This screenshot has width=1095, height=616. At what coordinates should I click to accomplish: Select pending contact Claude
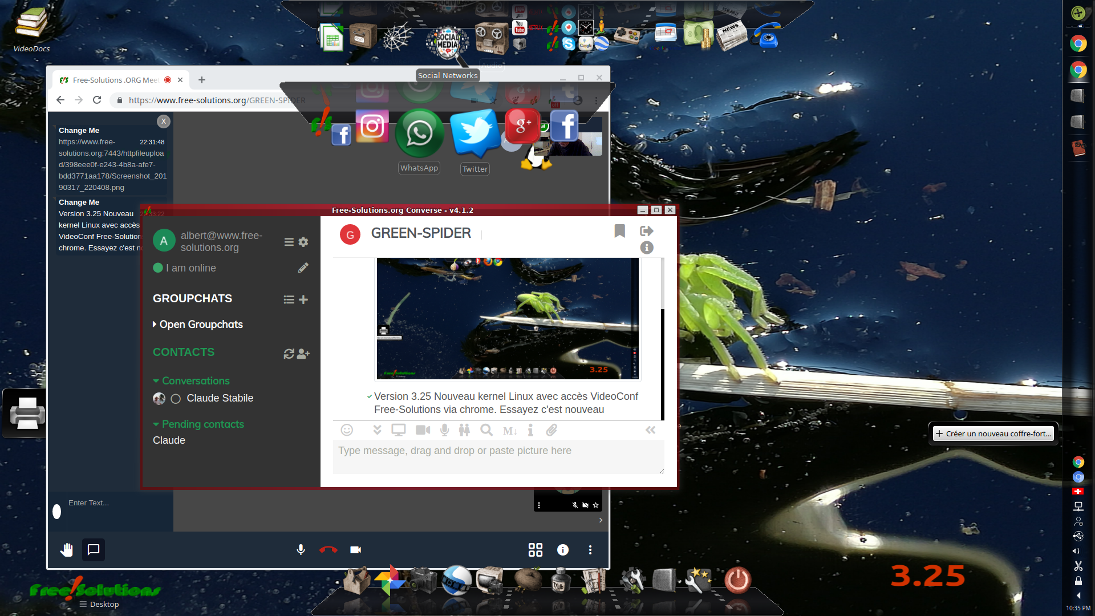point(169,441)
